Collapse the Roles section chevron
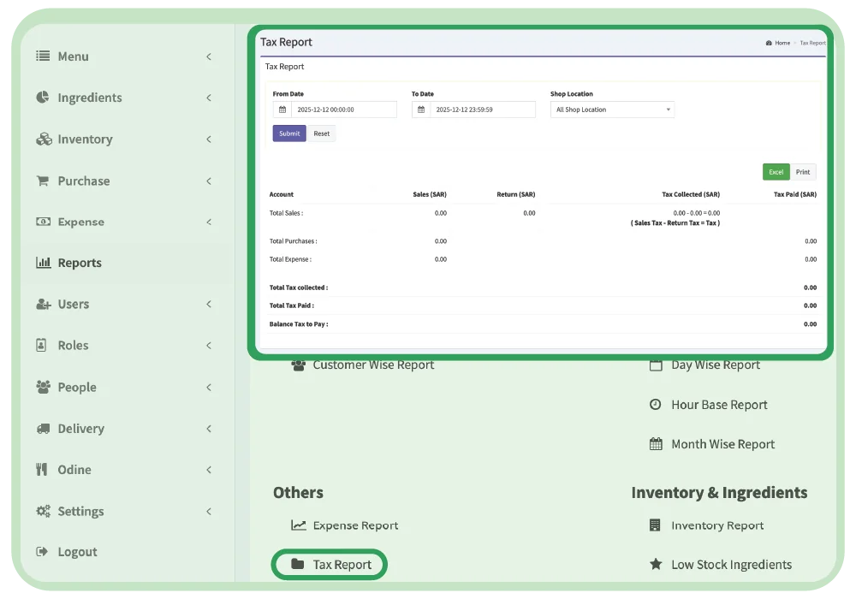856x599 pixels. coord(208,345)
